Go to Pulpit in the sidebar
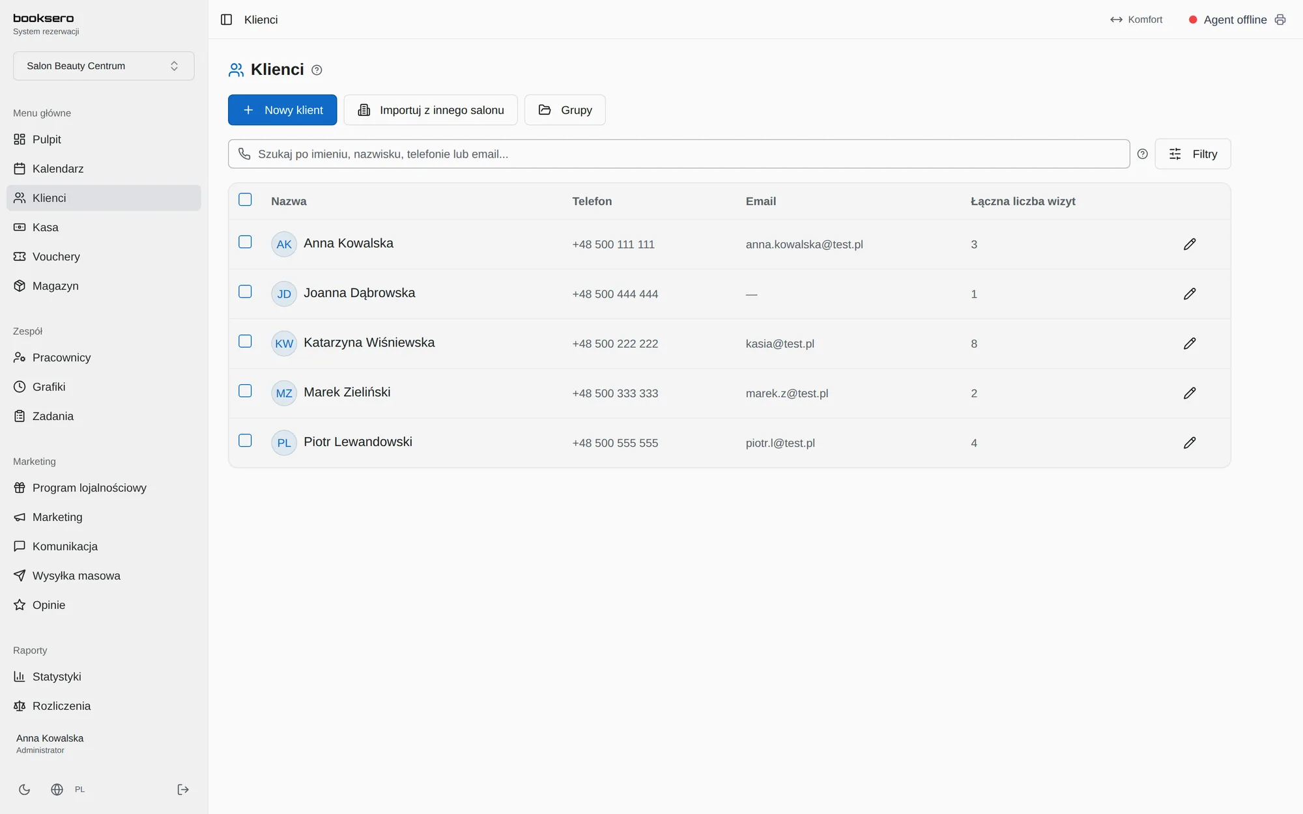Screen dimensions: 1303x814 [x=104, y=139]
